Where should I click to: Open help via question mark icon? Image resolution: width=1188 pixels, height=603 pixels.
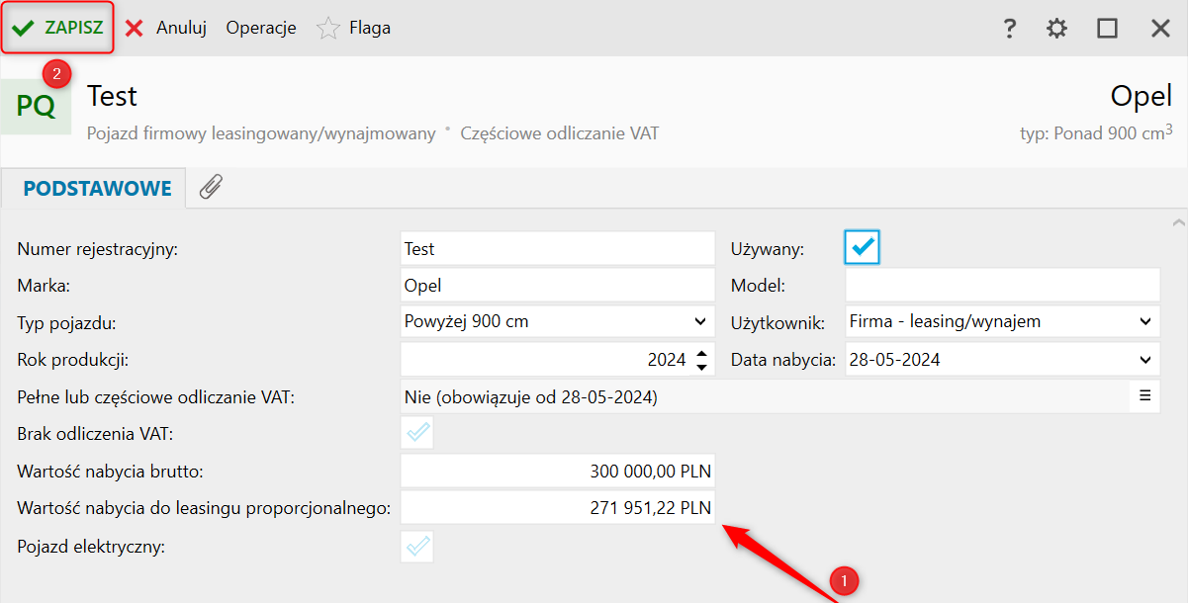click(1009, 28)
